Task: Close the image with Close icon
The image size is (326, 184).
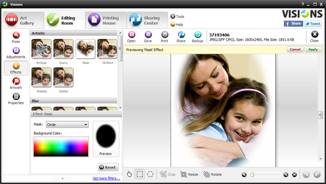Action: coord(314,37)
